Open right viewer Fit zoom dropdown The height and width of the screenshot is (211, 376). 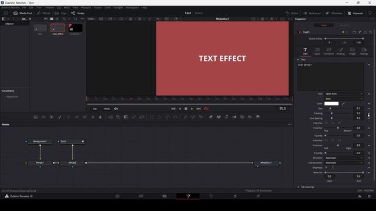pos(159,19)
